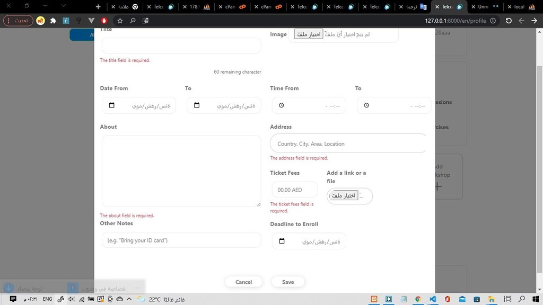This screenshot has height=305, width=543.
Task: Click the 22°C weather widget
Action: (161, 300)
